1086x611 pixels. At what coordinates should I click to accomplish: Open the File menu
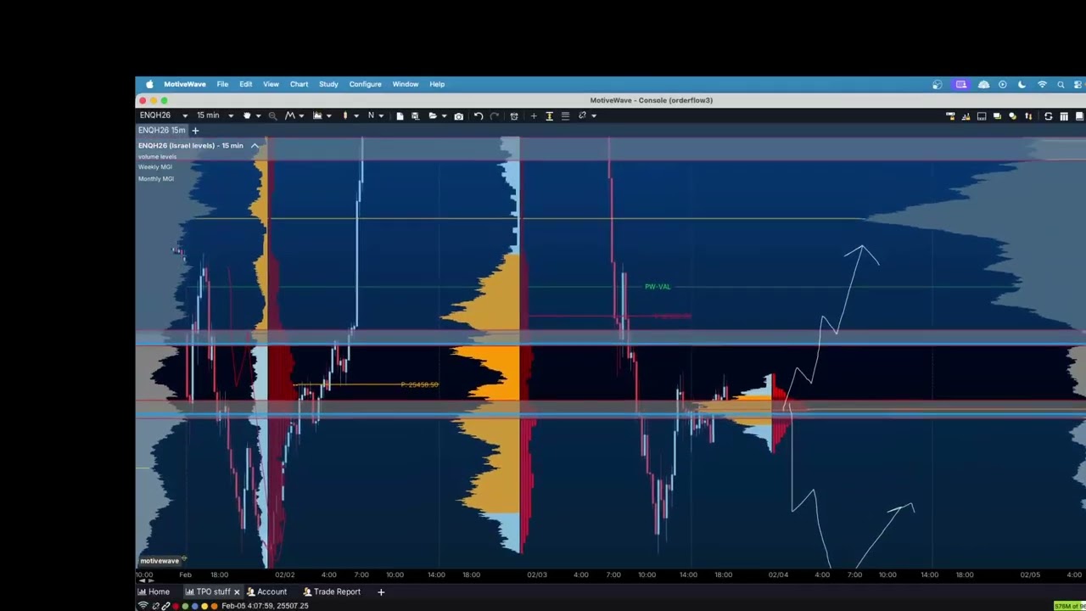pyautogui.click(x=222, y=84)
